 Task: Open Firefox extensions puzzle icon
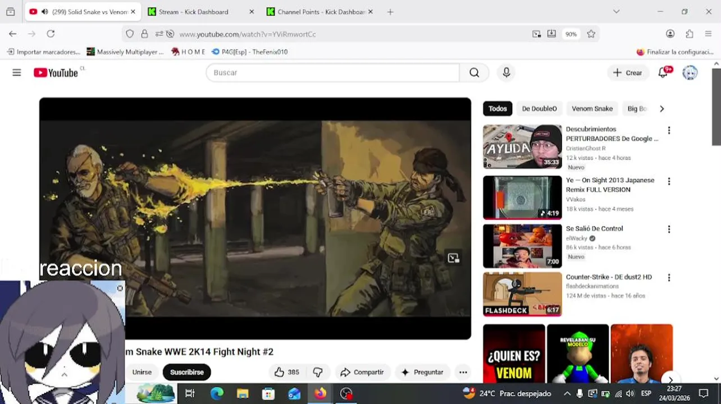click(x=689, y=34)
